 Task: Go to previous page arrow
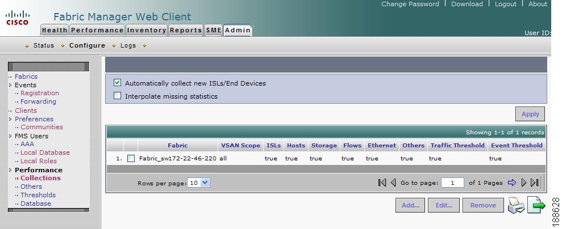(x=393, y=183)
